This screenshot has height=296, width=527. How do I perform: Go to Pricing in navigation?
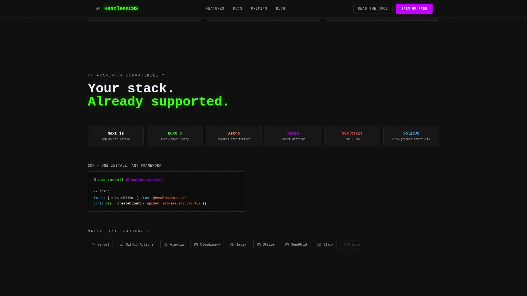[x=259, y=8]
